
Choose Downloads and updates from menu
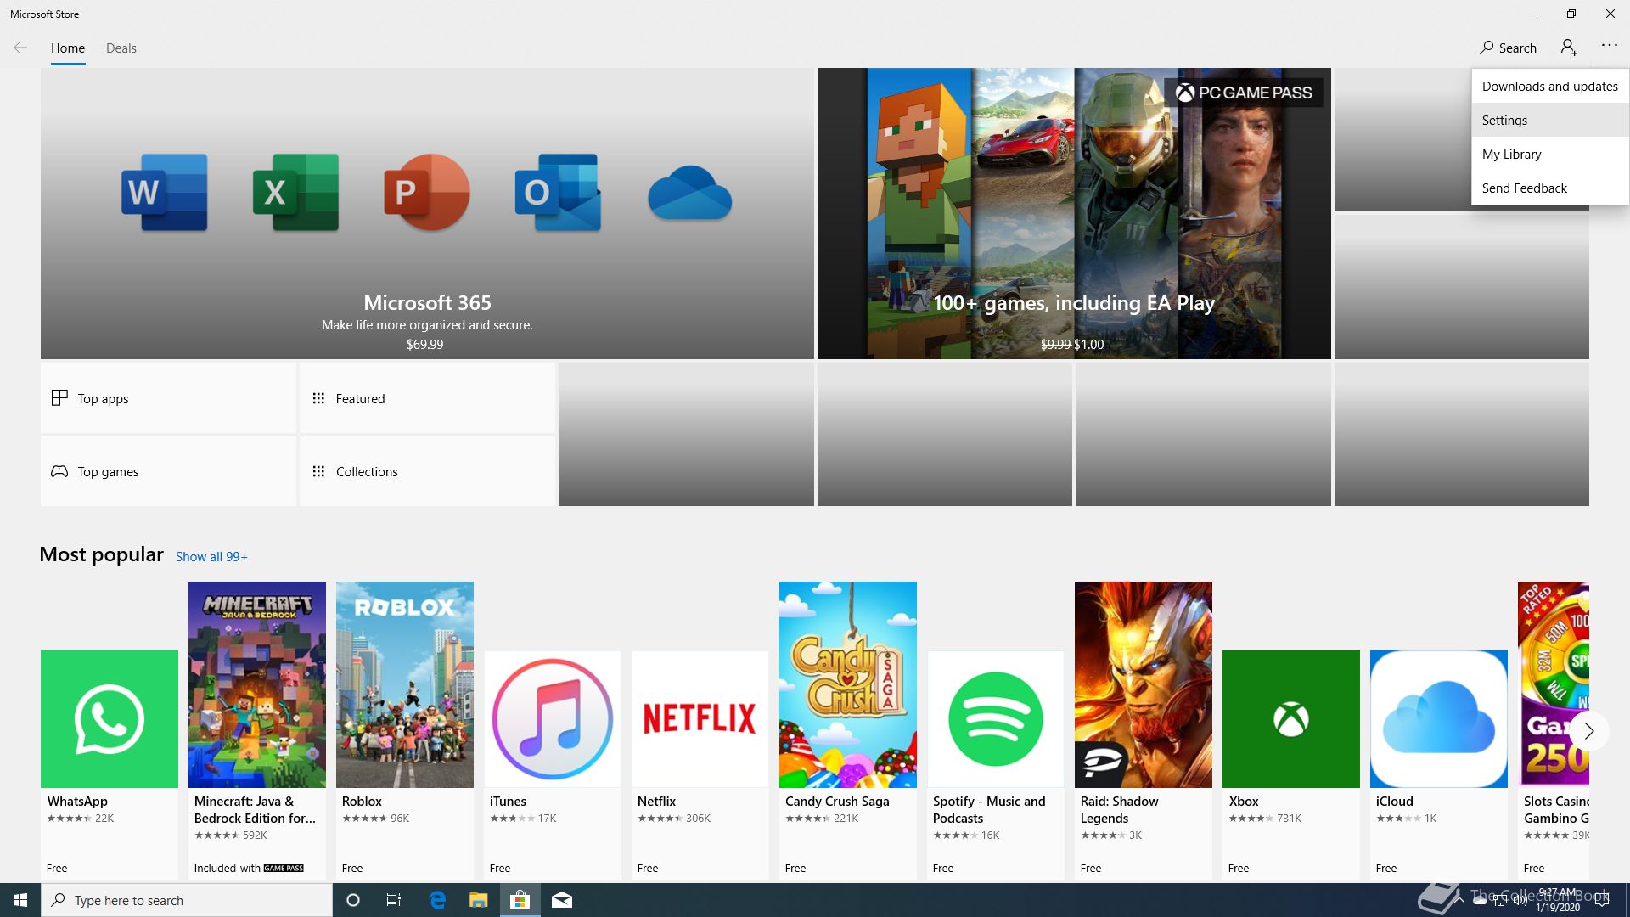pos(1550,86)
